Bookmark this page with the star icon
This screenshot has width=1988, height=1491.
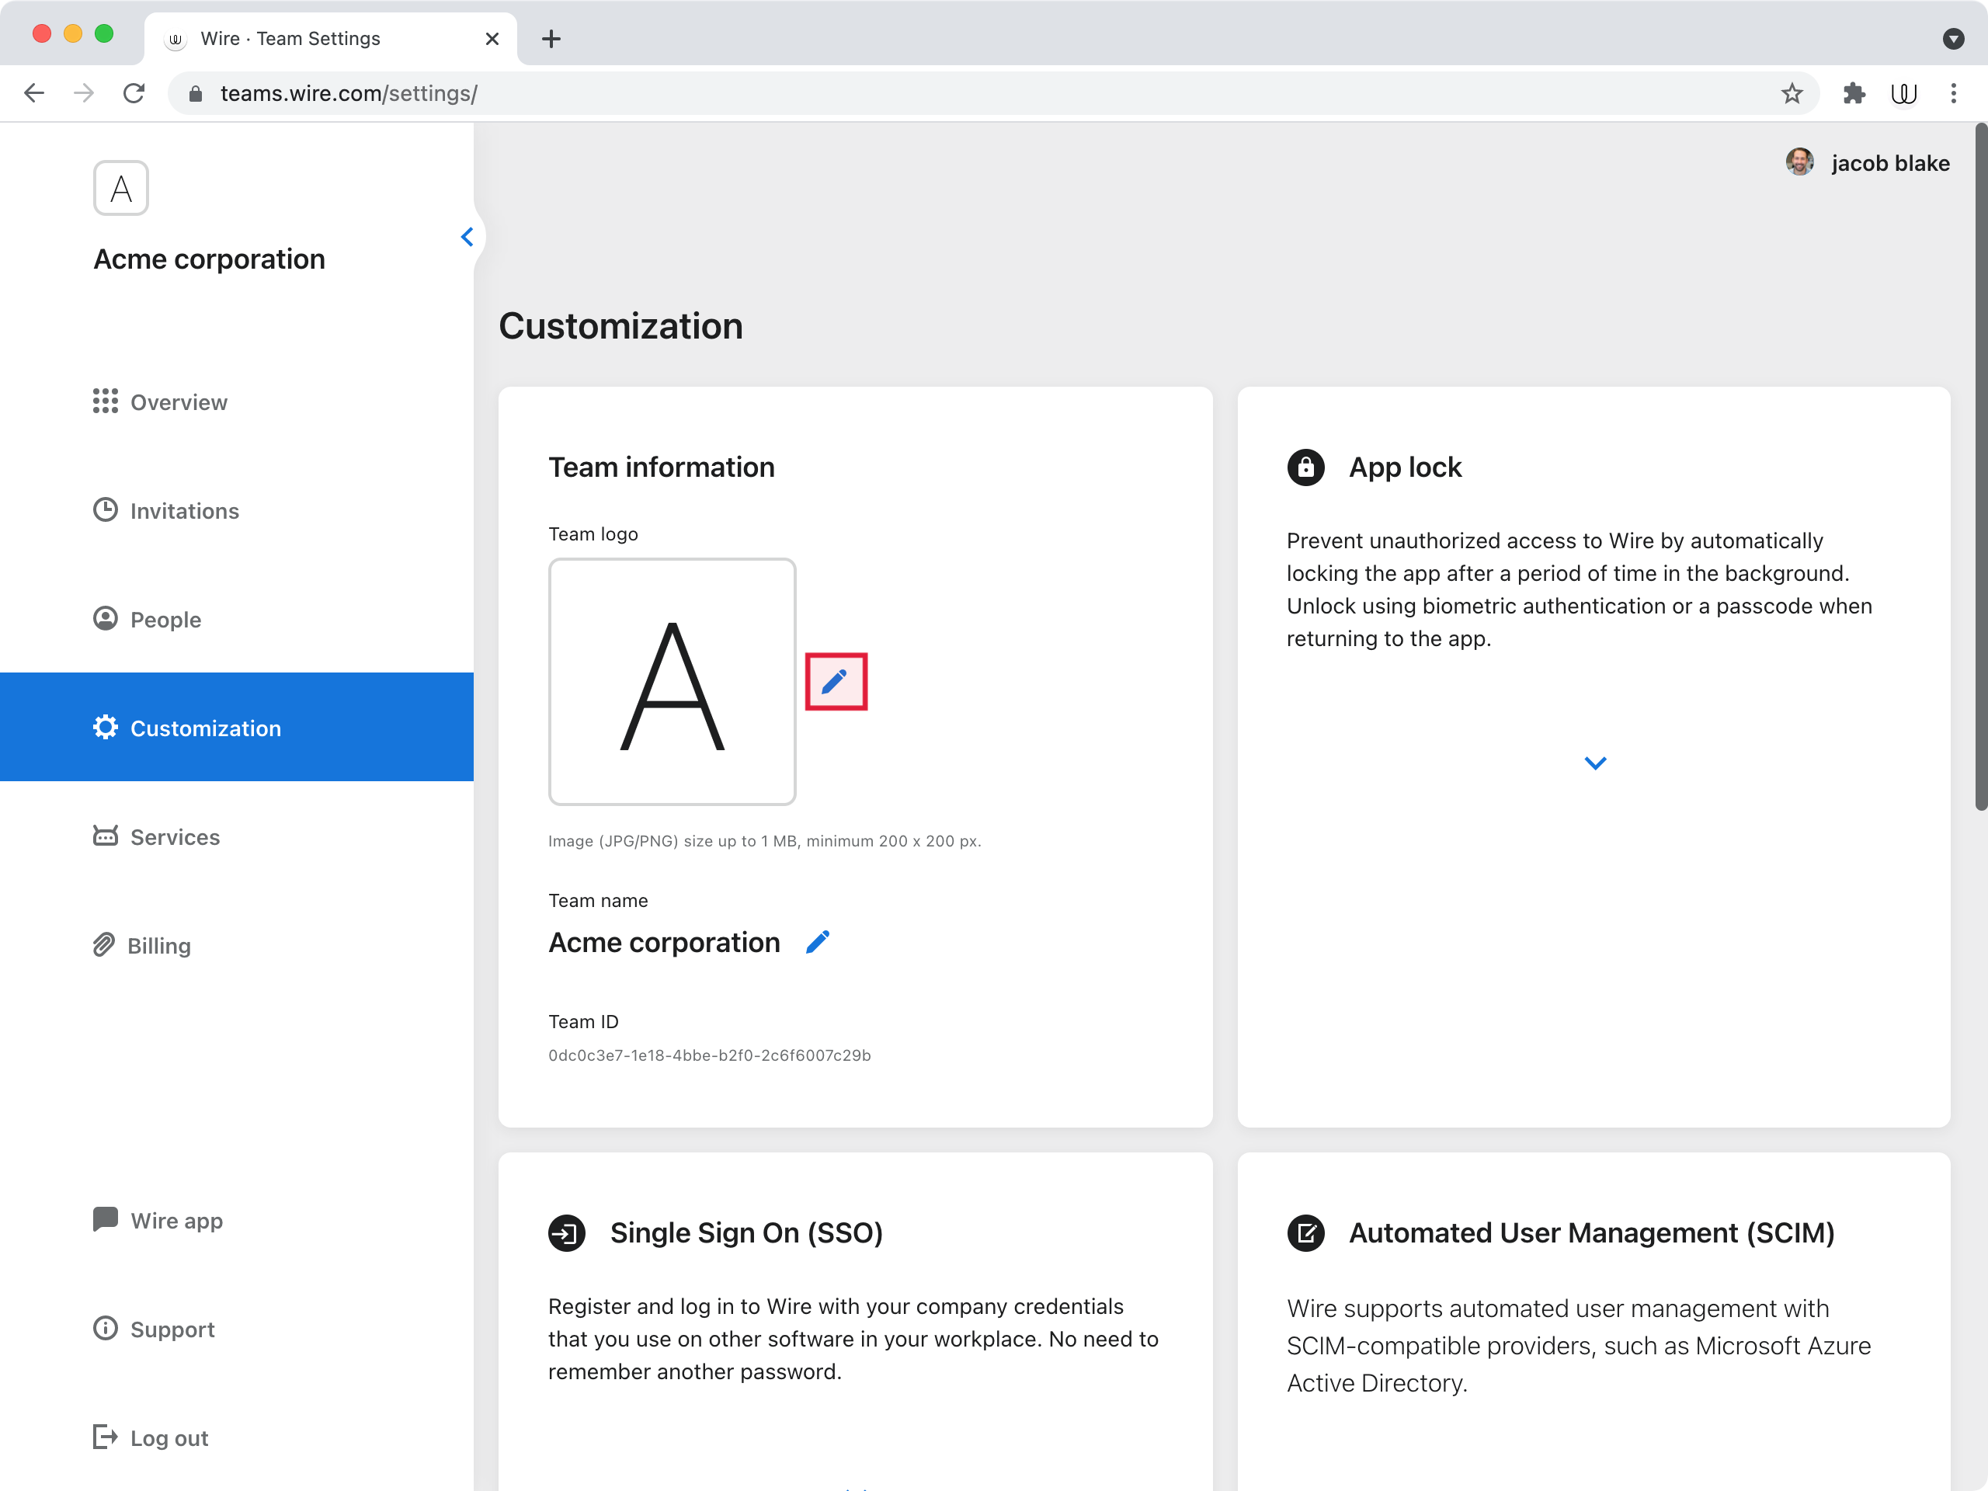pos(1792,93)
